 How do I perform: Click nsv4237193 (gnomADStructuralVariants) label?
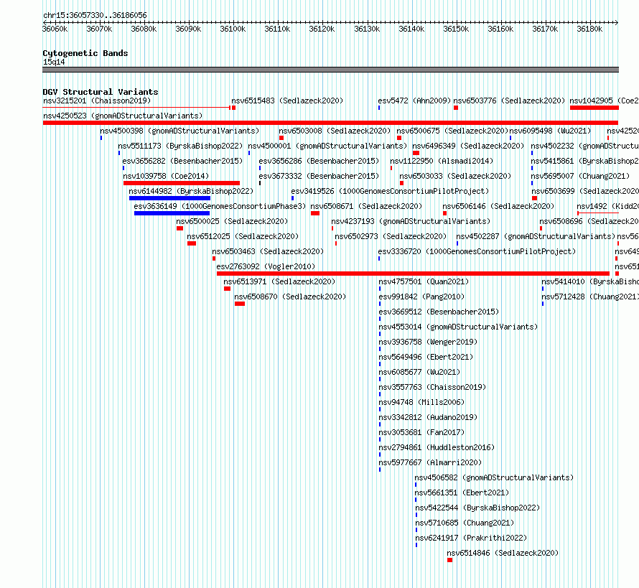pos(411,221)
